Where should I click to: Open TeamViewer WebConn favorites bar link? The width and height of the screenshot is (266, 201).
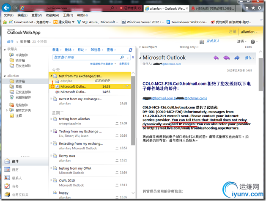pos(187,22)
